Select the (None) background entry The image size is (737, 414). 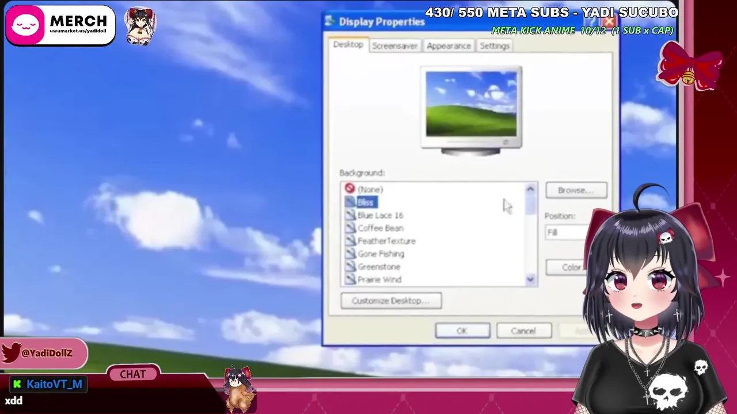coord(370,189)
